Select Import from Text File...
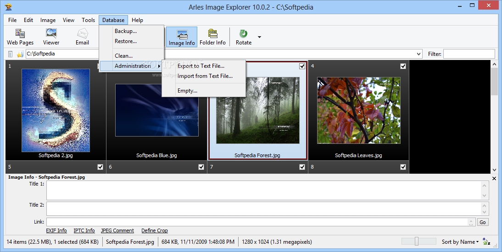Screen dimensions: 502x252 (204, 76)
